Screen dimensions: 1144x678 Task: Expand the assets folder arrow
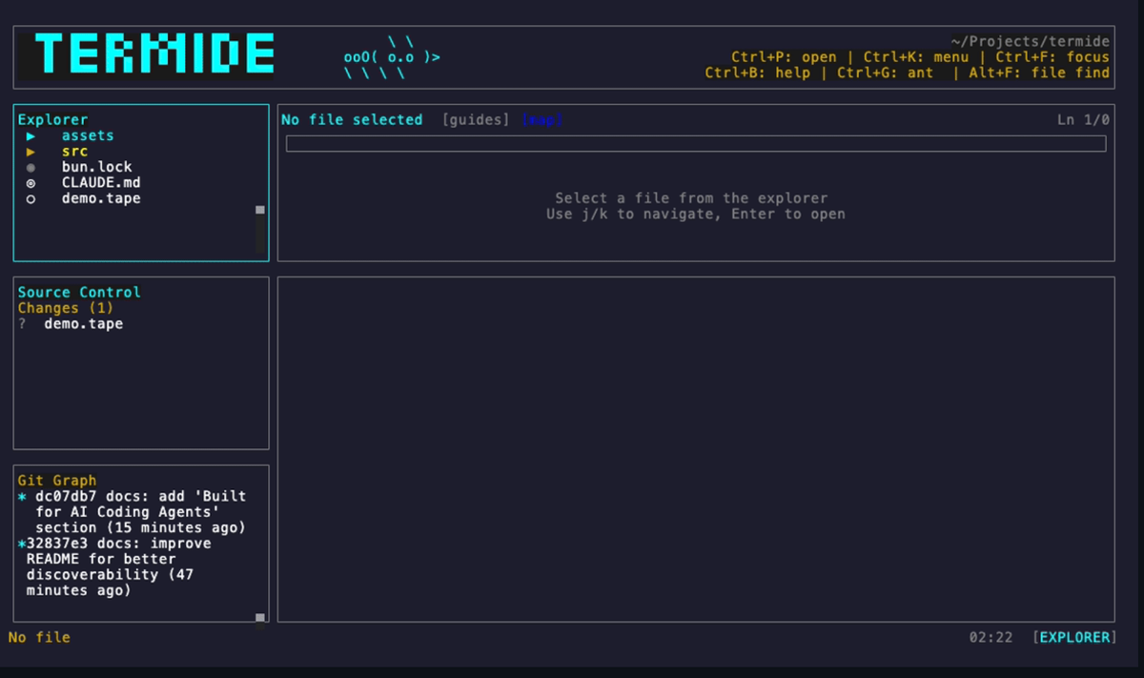click(31, 136)
